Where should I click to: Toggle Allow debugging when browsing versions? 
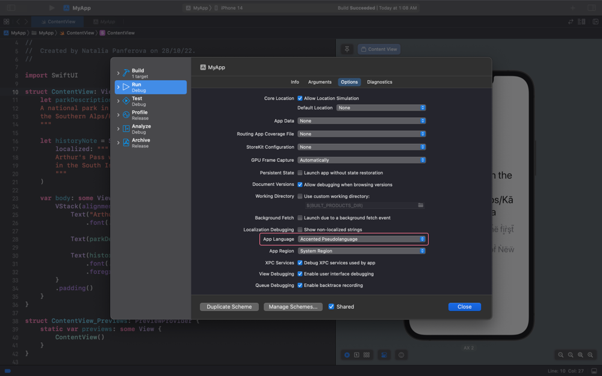(300, 185)
